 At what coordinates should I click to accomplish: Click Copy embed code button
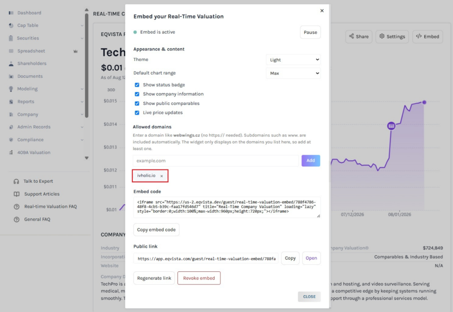[156, 230]
